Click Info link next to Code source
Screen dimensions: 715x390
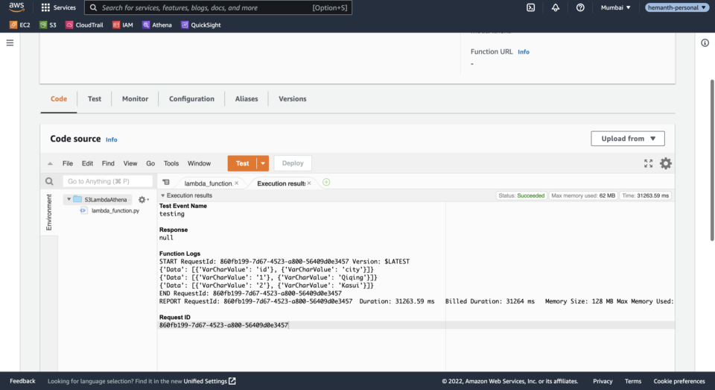111,139
